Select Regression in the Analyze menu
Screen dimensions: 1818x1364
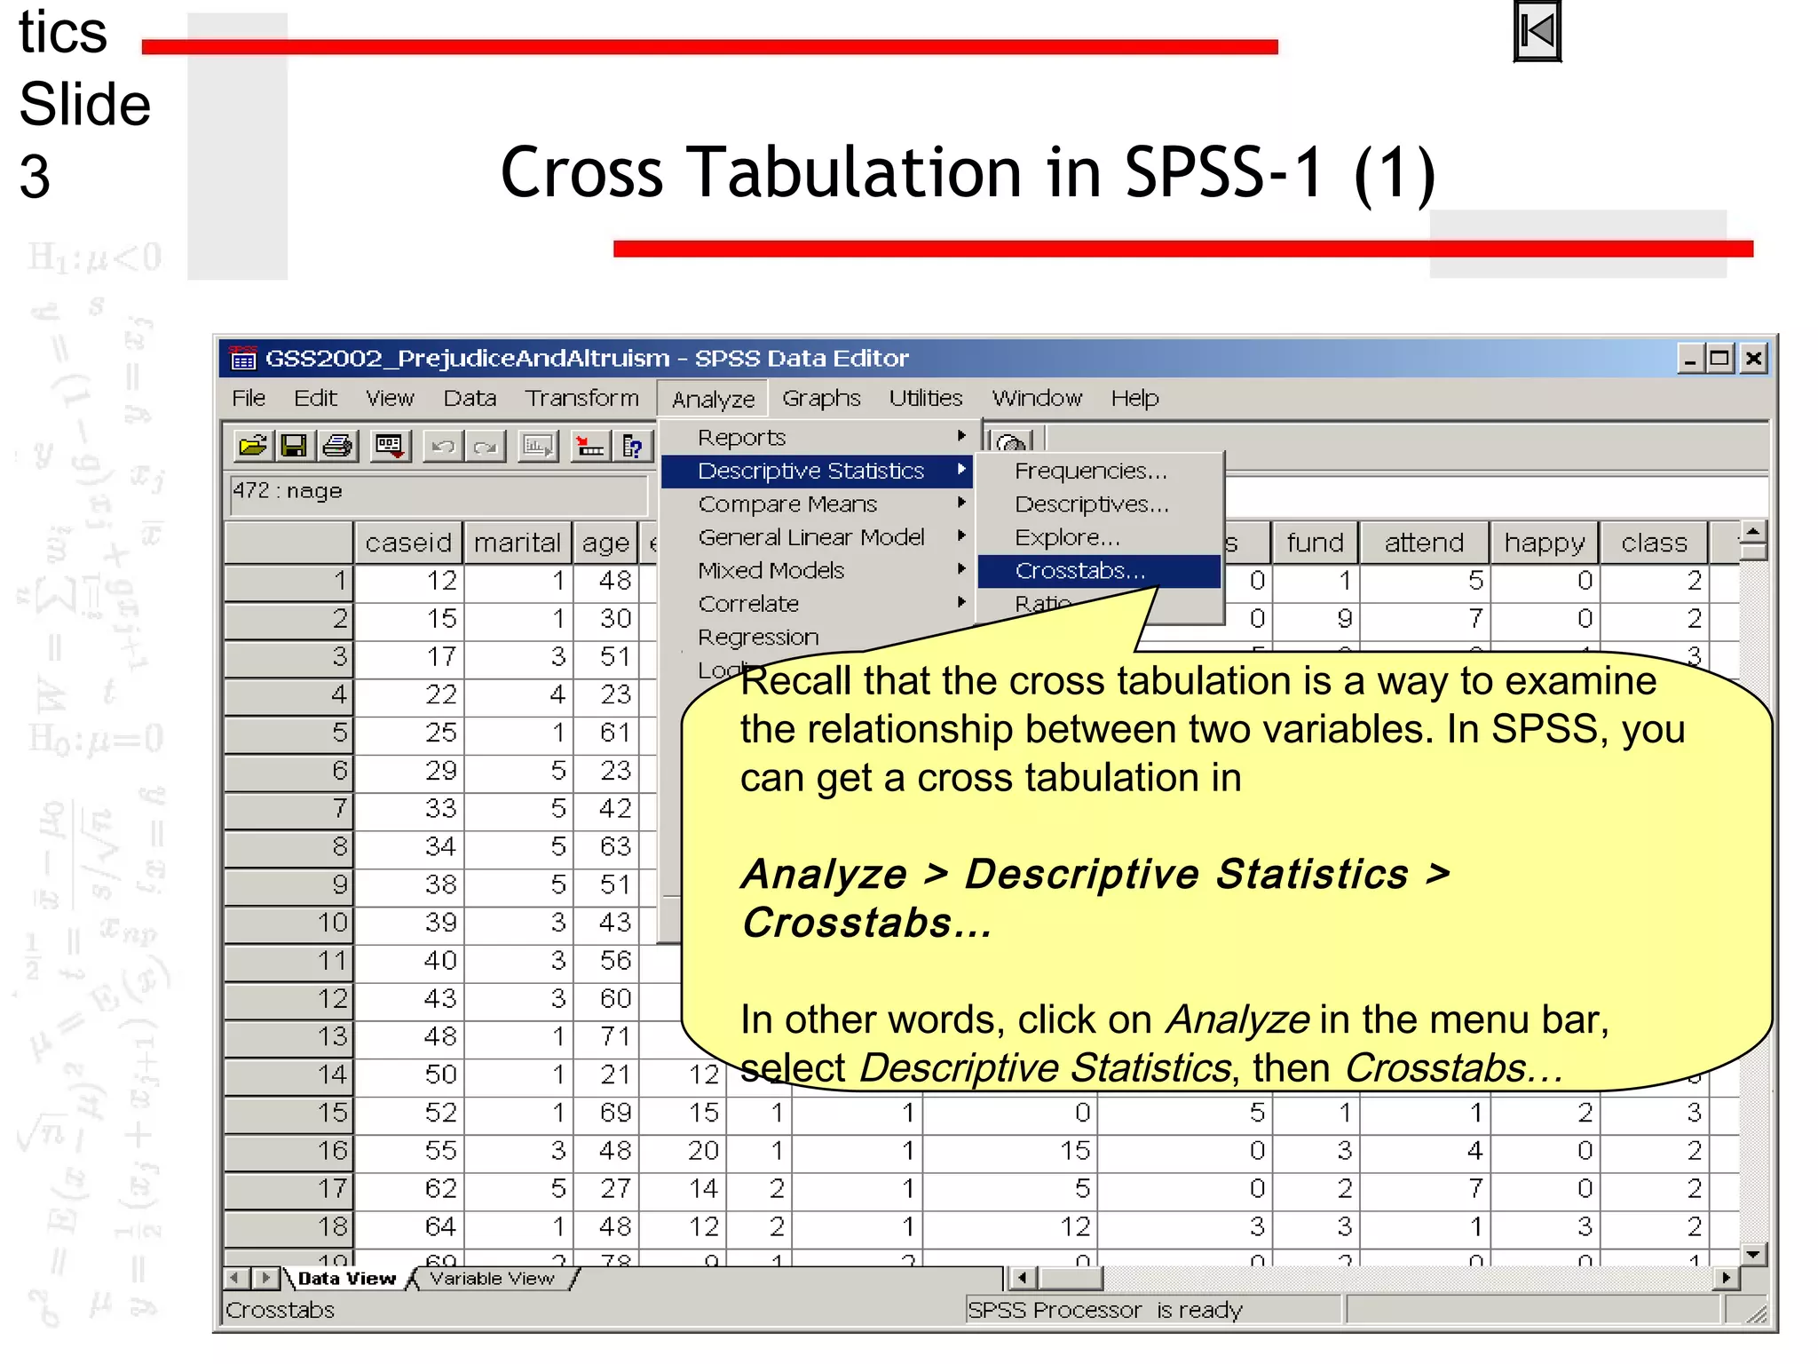pos(759,637)
